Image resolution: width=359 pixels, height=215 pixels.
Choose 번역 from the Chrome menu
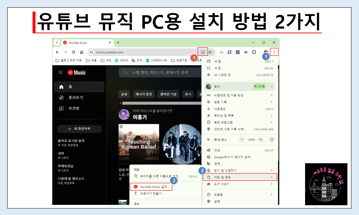tap(240, 164)
